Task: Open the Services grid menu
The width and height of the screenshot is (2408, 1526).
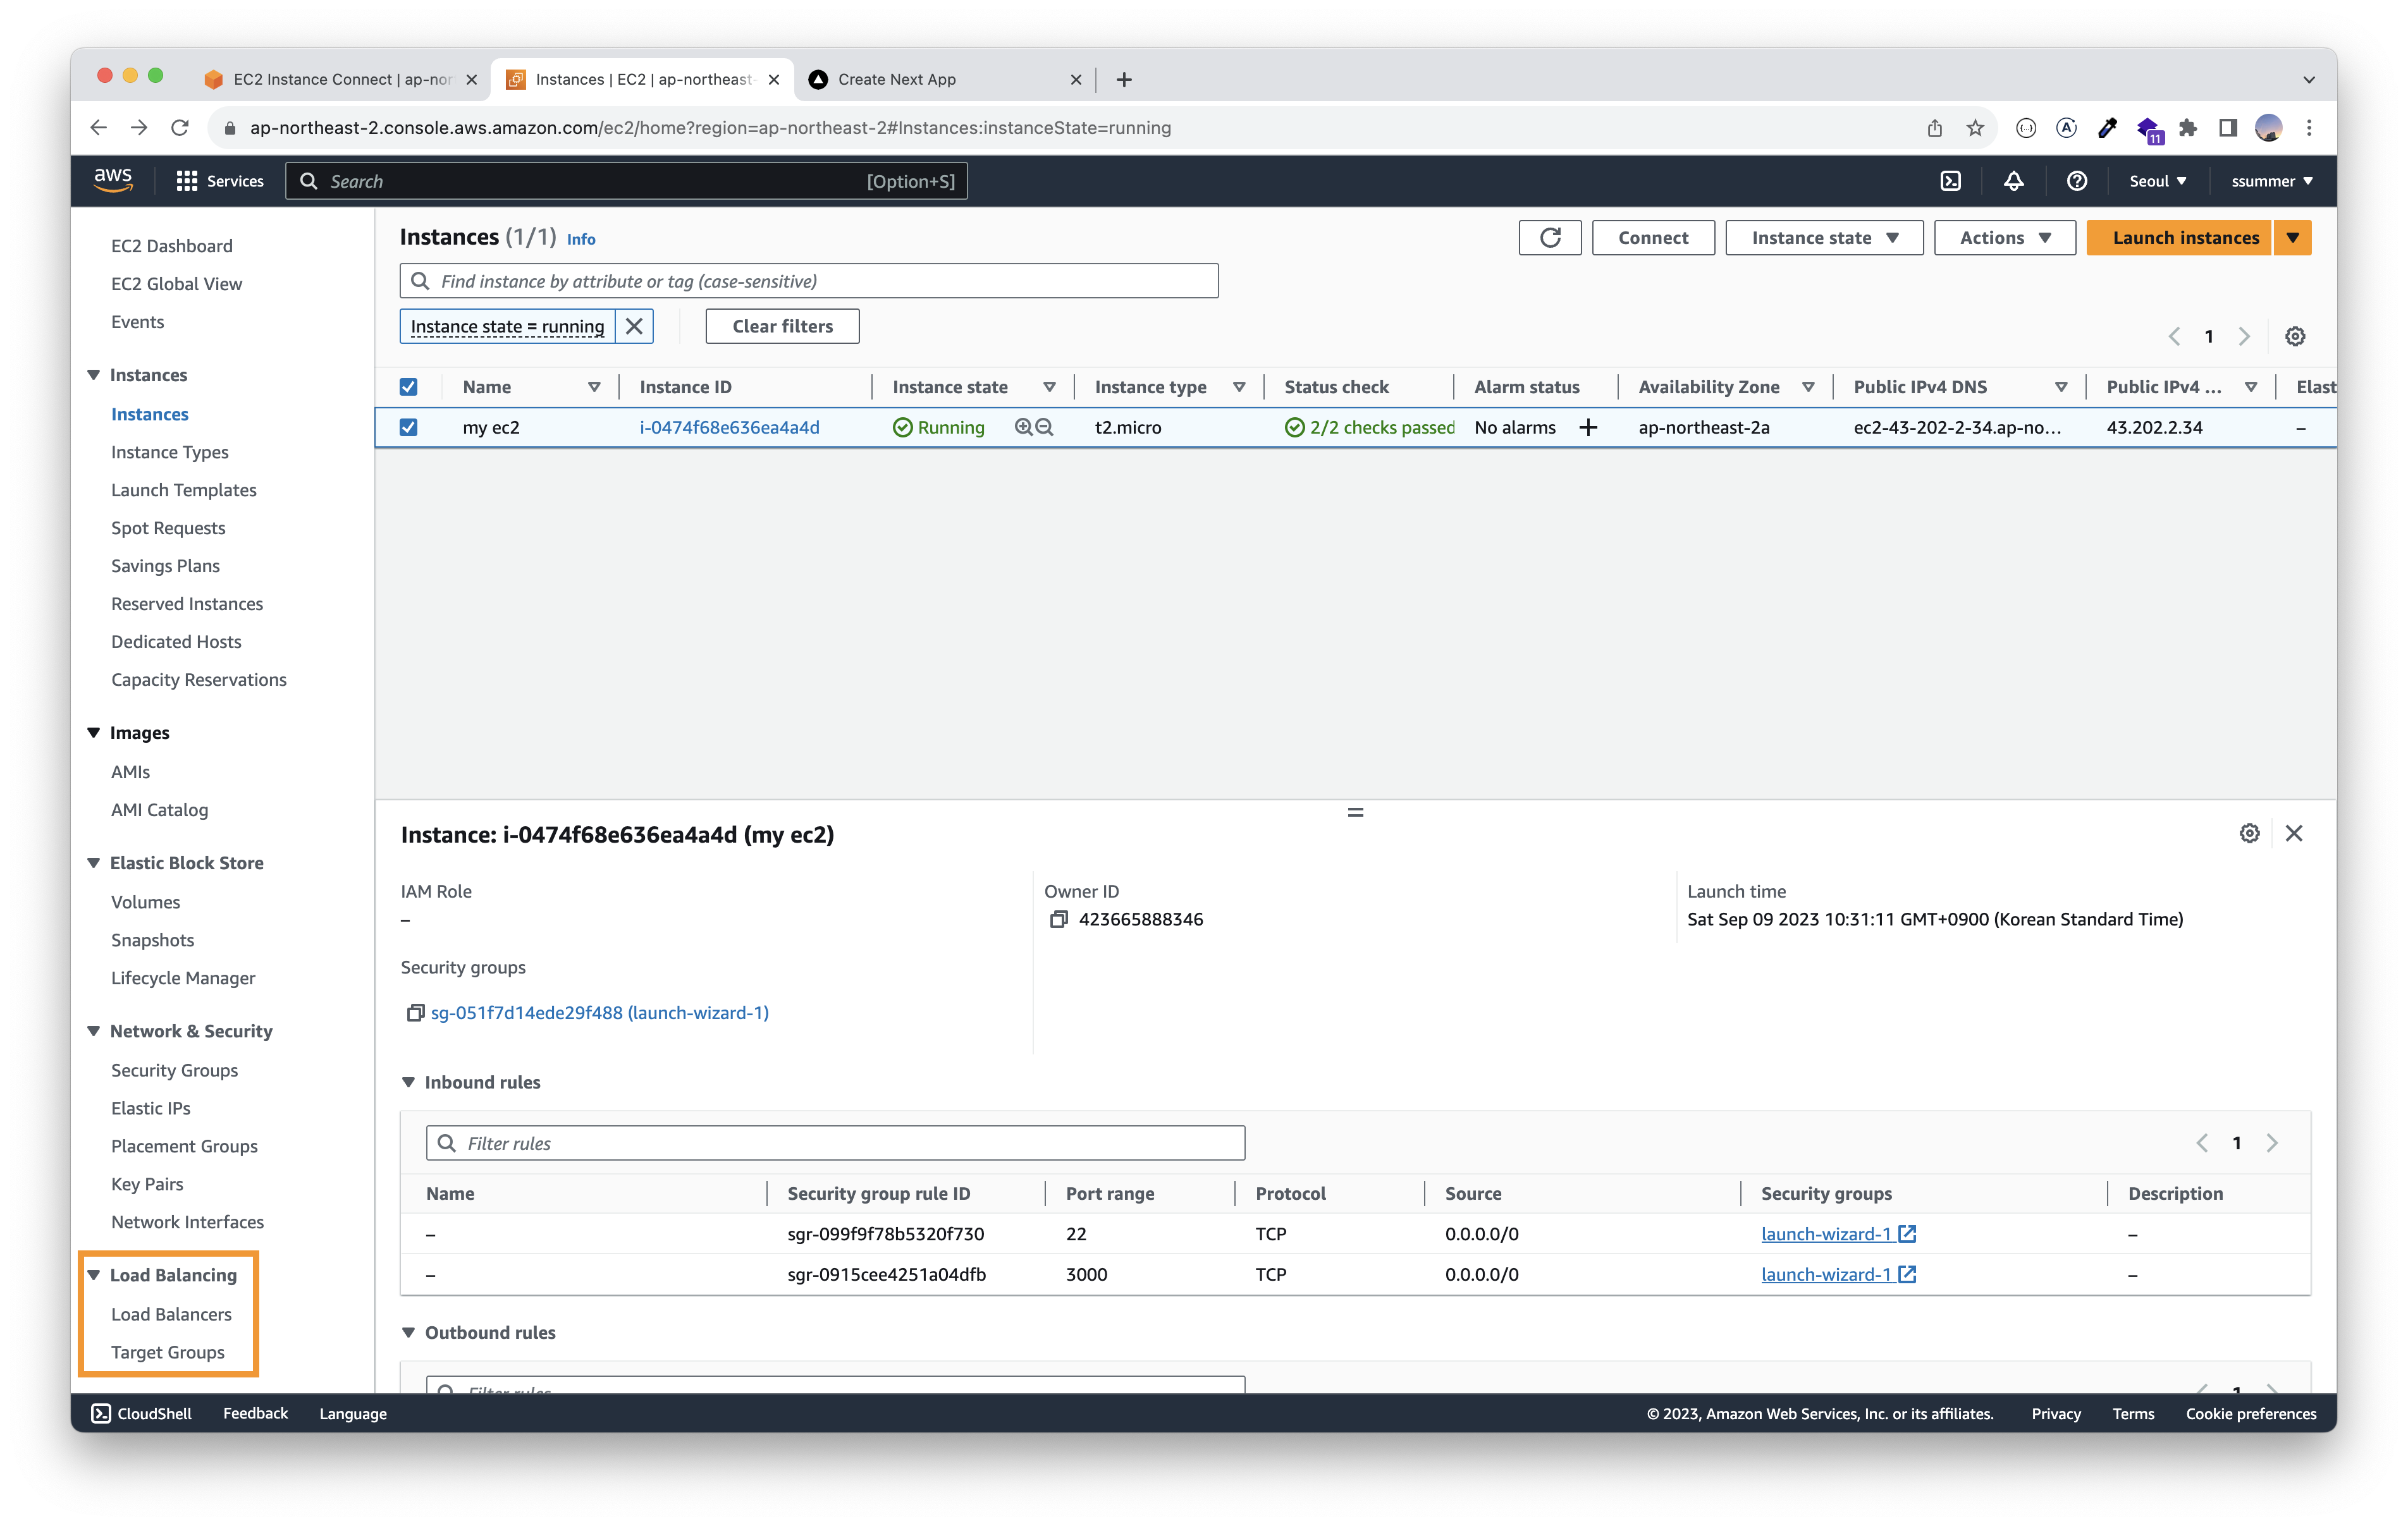Action: [187, 181]
